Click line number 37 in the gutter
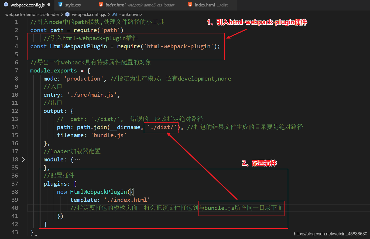 pos(15,183)
